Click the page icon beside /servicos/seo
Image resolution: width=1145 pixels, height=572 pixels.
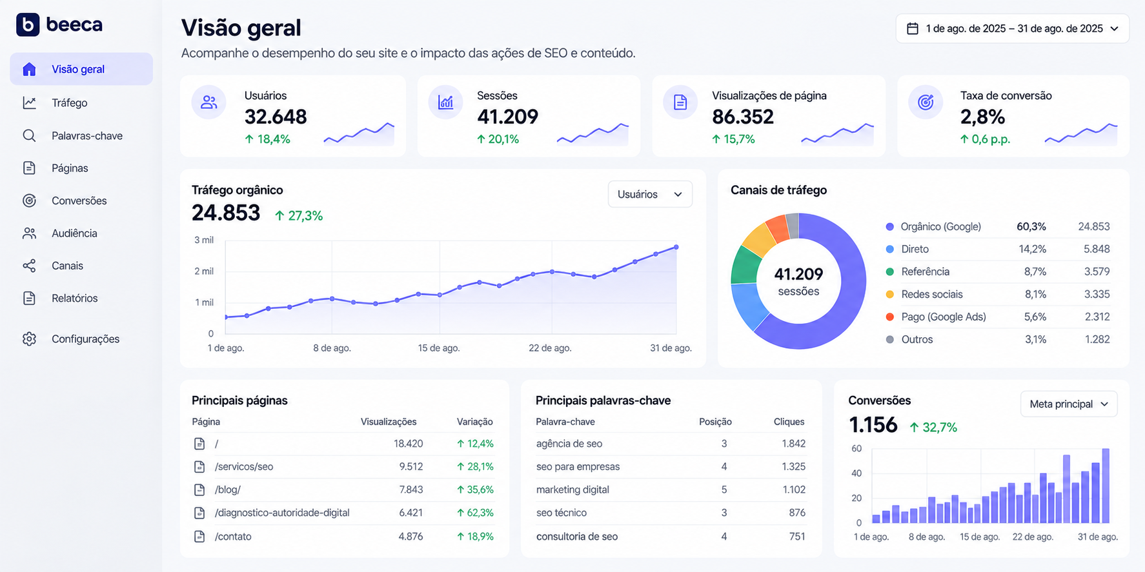(199, 467)
